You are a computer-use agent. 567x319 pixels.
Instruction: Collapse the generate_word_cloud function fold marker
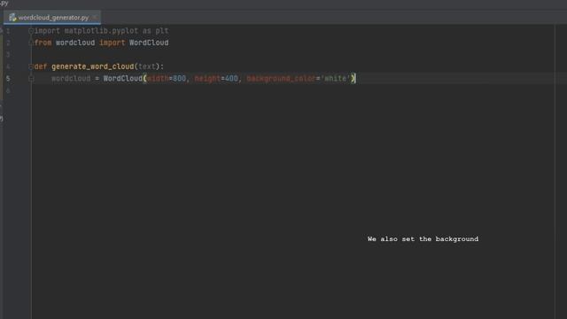[31, 66]
